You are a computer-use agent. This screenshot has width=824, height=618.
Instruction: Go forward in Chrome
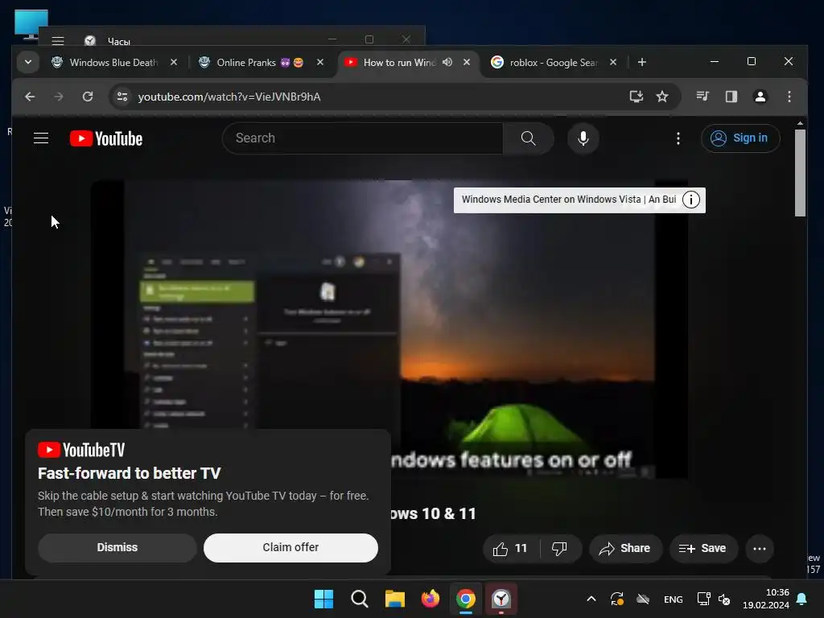58,97
